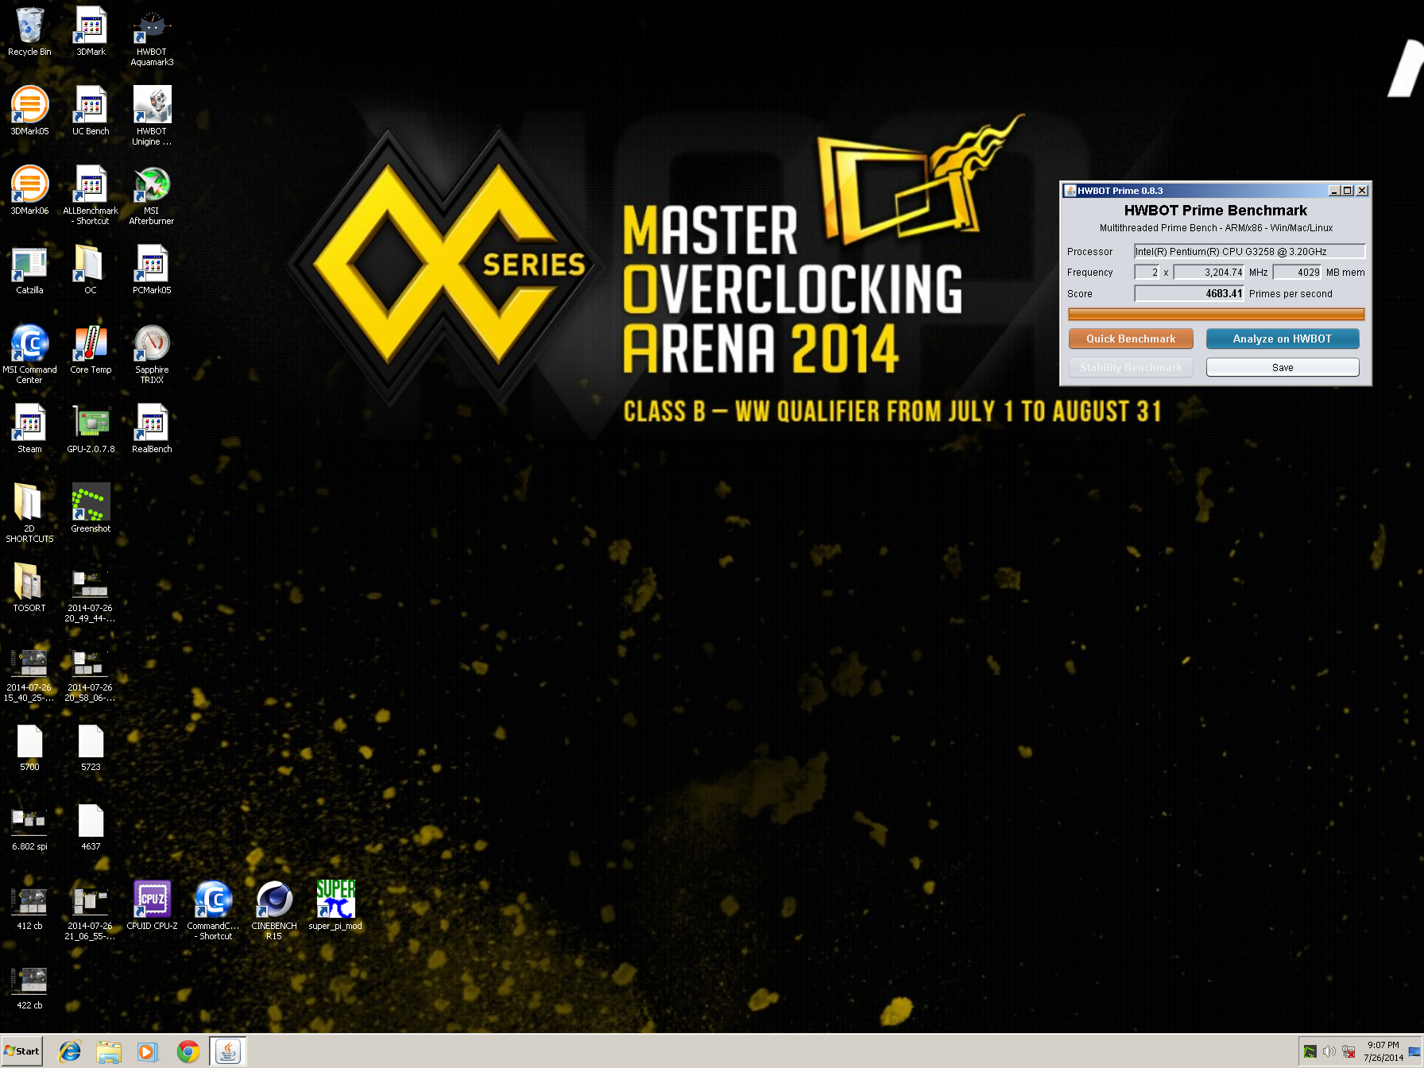Launch MSI Afterburner icon

click(x=152, y=195)
